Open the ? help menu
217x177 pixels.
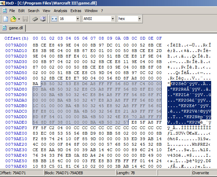(x=102, y=11)
